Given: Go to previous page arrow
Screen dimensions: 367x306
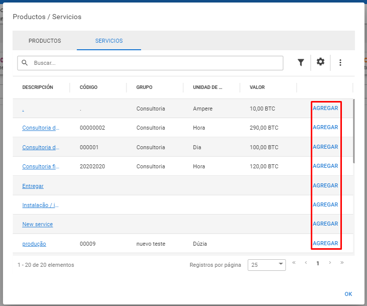Looking at the screenshot, I should tap(306, 263).
